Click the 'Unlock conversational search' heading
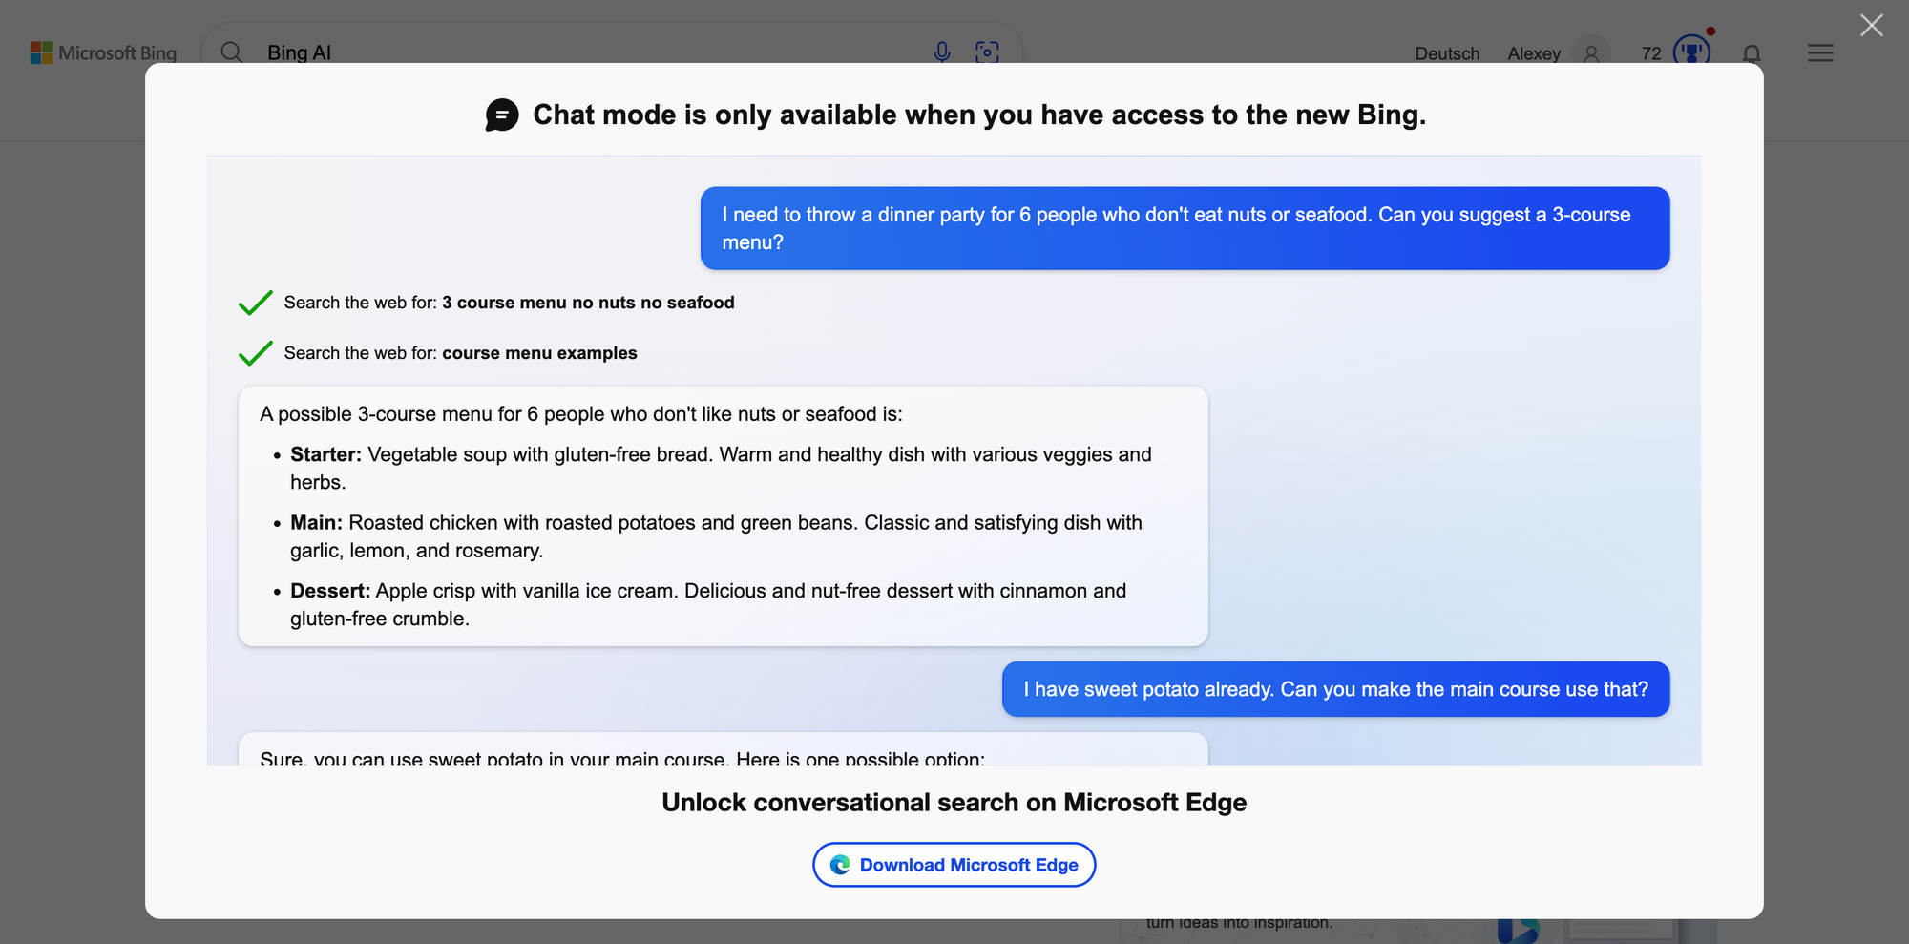This screenshot has height=944, width=1909. (954, 803)
